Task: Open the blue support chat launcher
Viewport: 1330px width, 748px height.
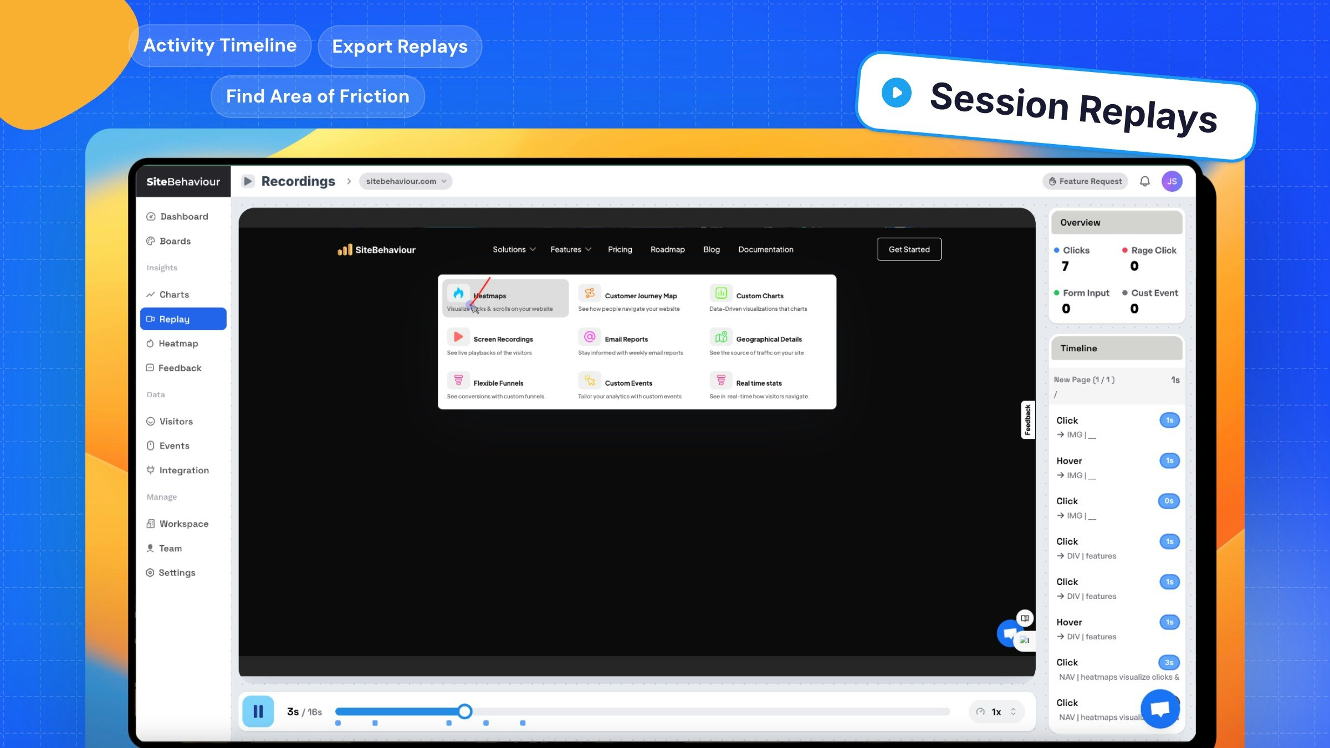Action: tap(1160, 709)
